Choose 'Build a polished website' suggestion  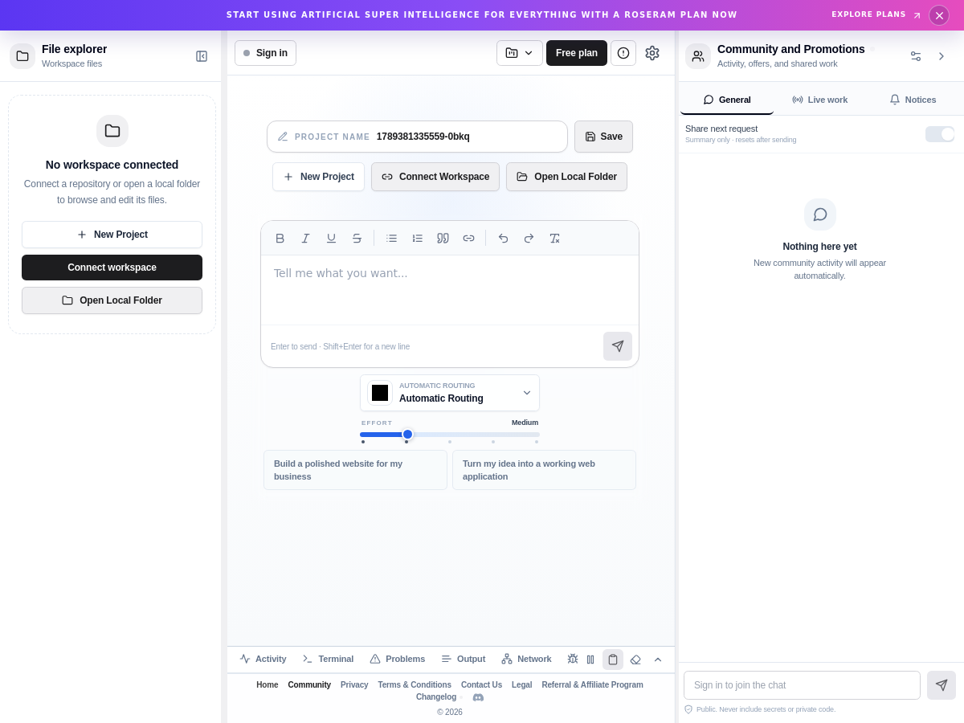click(x=355, y=470)
